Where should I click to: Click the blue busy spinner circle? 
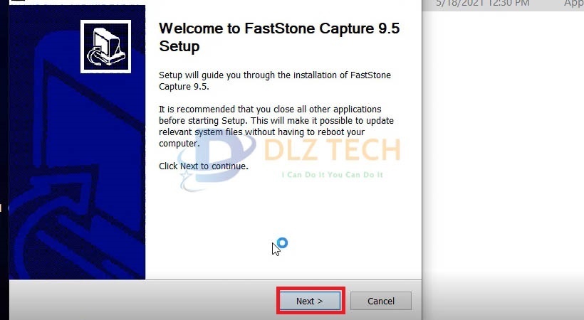click(282, 243)
